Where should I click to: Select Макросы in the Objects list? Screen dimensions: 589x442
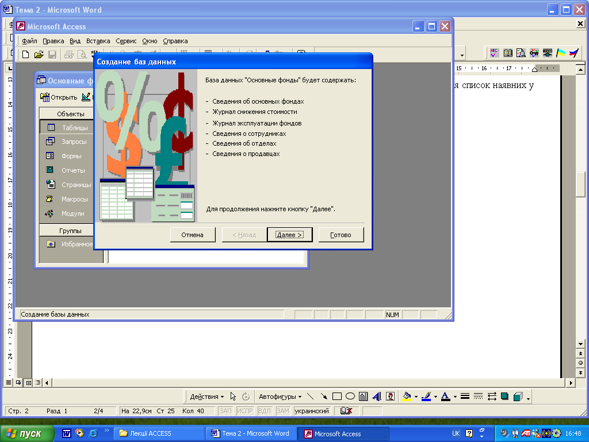click(67, 199)
